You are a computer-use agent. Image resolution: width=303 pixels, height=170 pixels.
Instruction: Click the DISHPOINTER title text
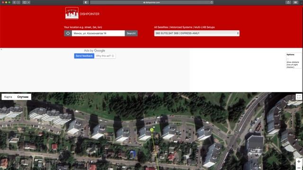pos(89,14)
